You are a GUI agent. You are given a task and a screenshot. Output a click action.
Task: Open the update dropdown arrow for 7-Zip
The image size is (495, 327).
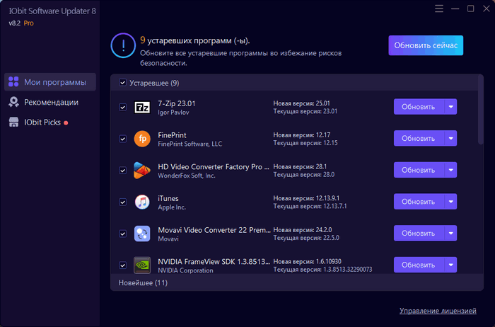pos(451,107)
